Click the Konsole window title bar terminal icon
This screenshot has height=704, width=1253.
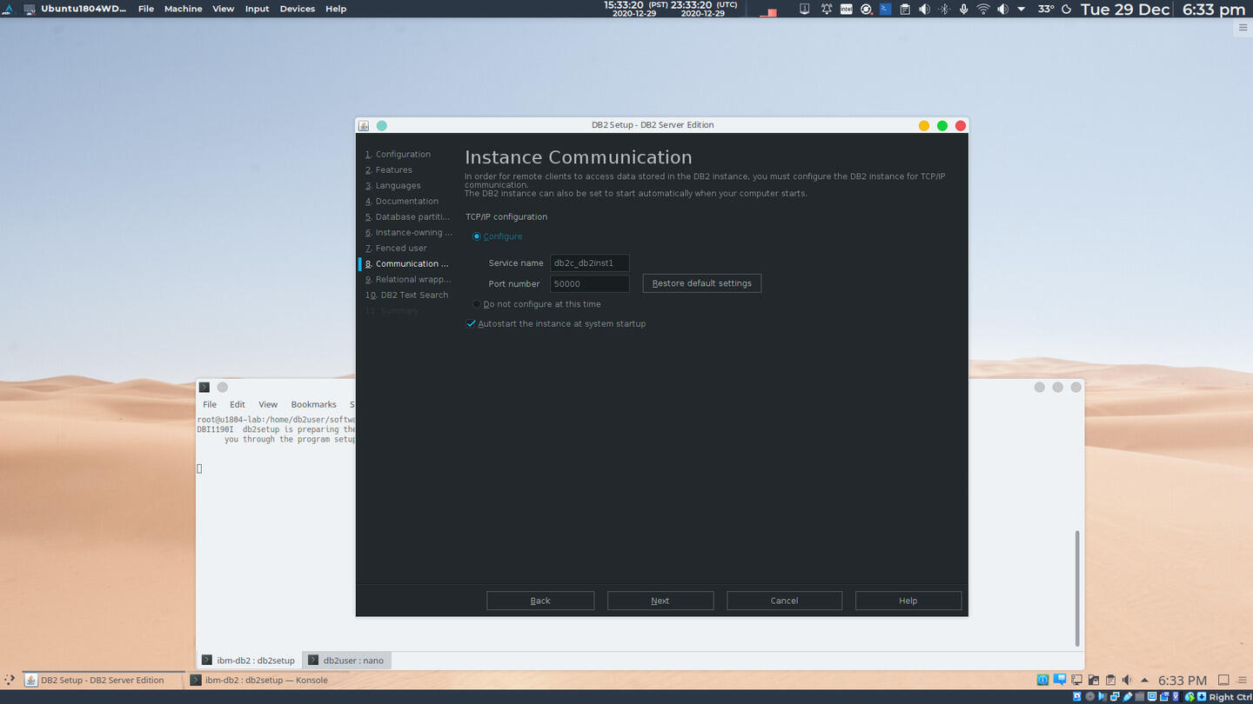coord(204,387)
